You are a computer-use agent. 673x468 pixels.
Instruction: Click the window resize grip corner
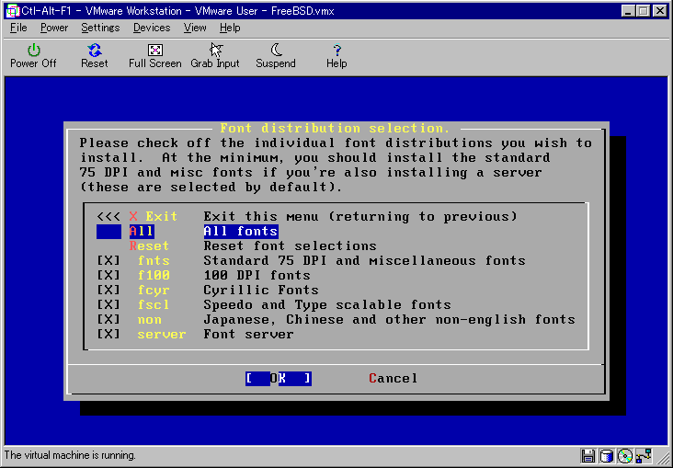click(663, 458)
